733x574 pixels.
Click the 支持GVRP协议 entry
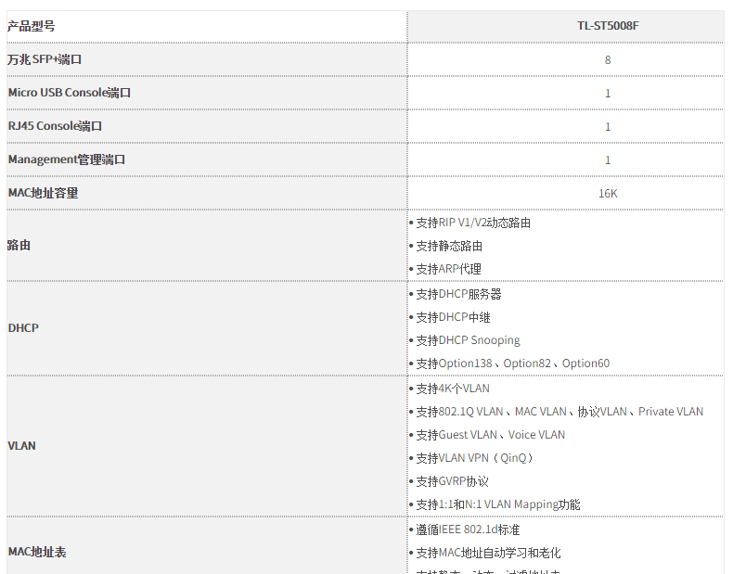tap(452, 481)
